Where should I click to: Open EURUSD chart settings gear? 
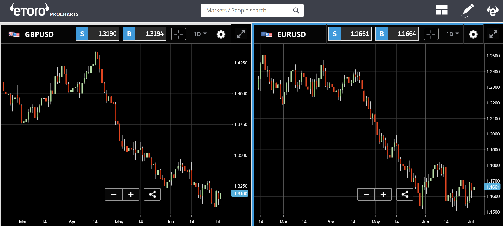(x=473, y=34)
